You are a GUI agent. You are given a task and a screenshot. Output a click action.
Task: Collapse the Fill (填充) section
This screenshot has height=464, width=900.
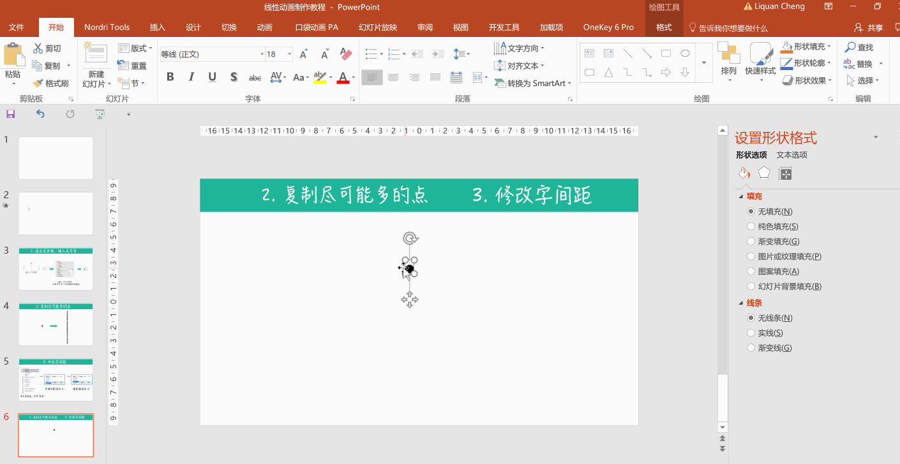[x=741, y=196]
